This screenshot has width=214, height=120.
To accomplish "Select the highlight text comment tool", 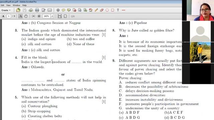I will pos(69,10).
